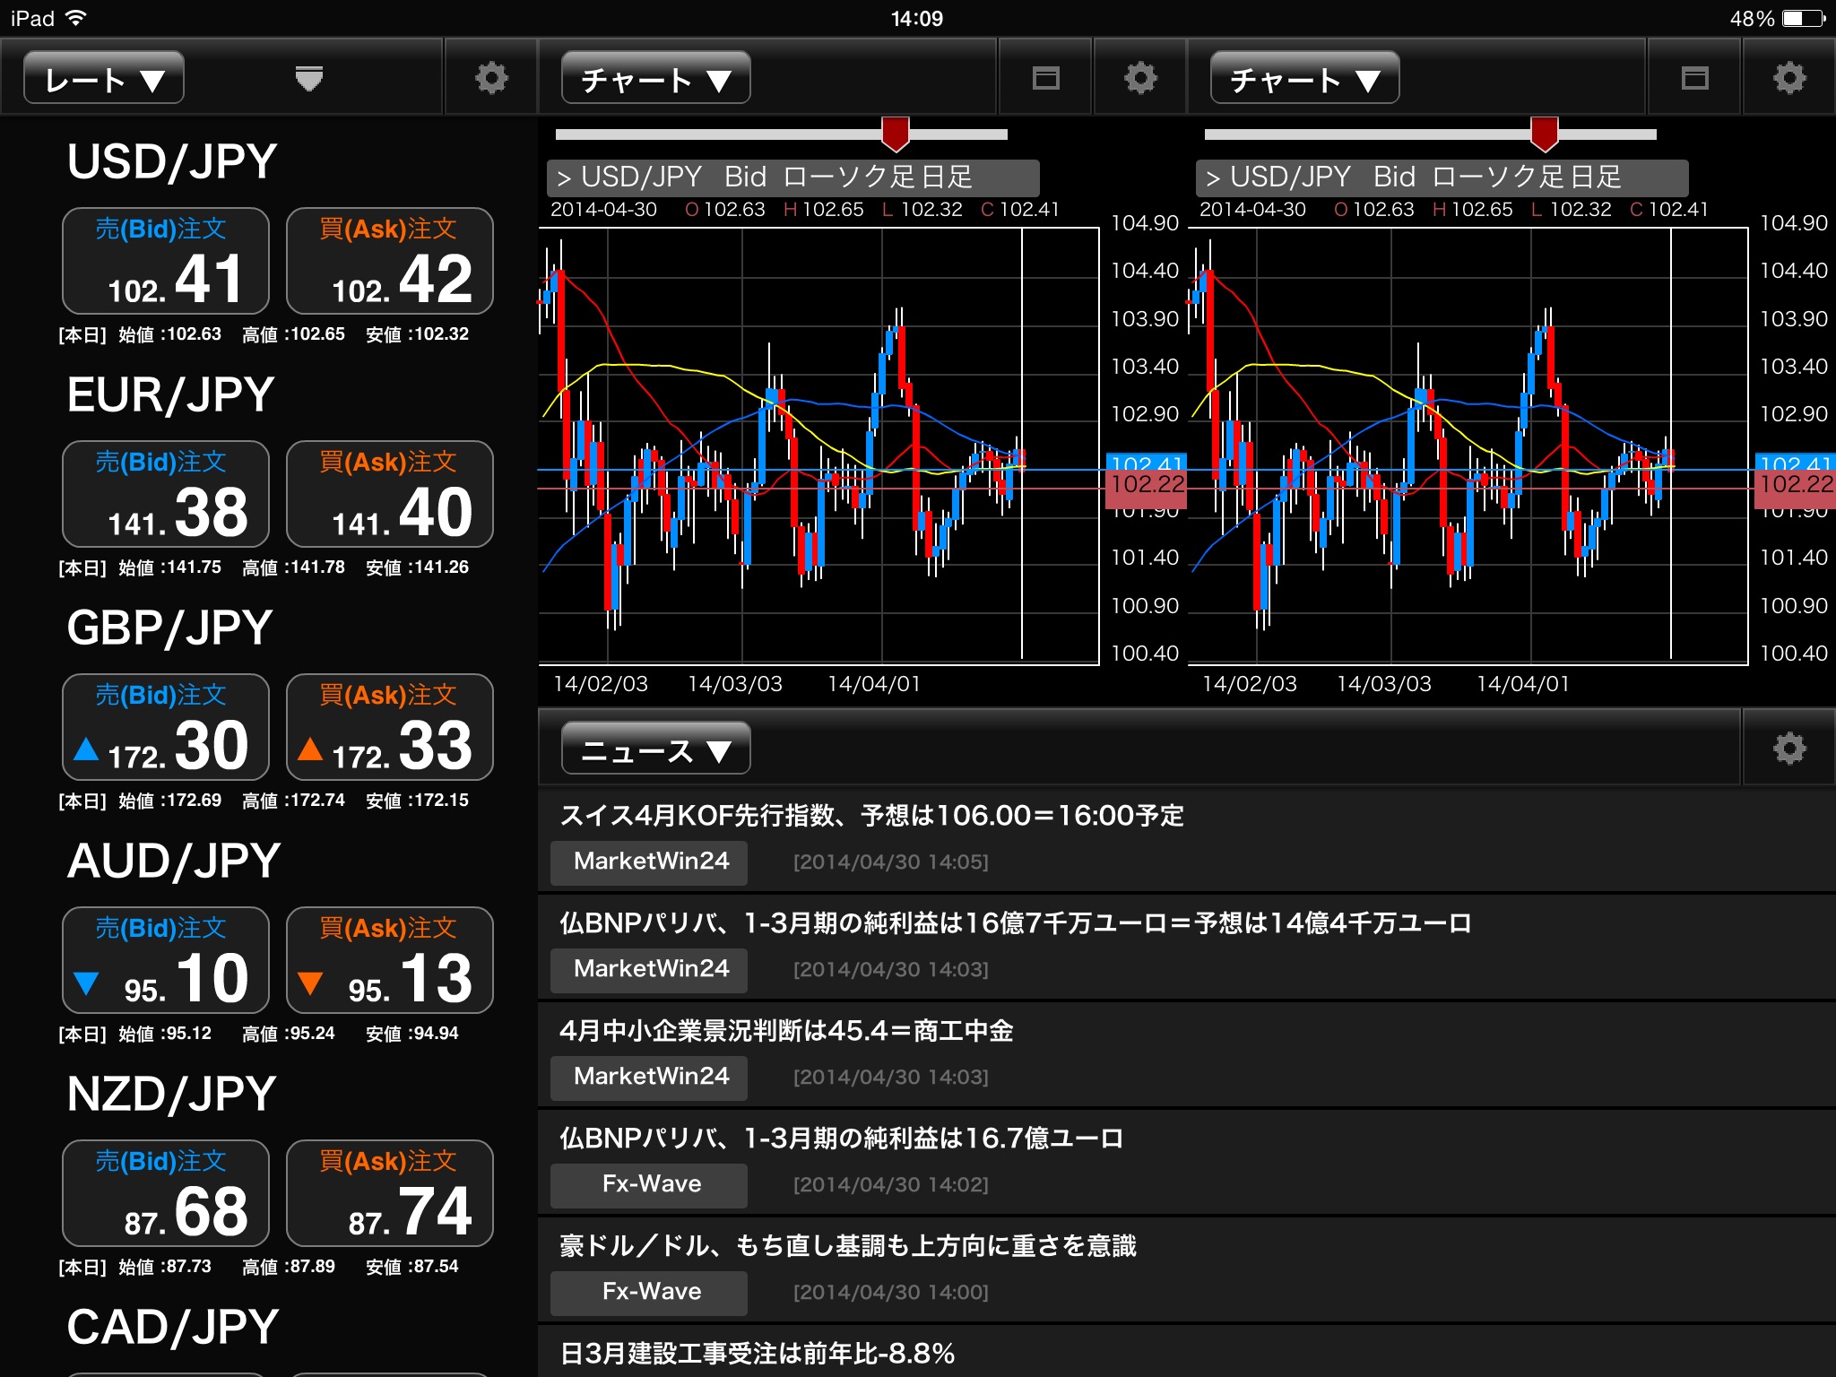The height and width of the screenshot is (1377, 1836).
Task: Tap blue 102.41 price label on first chart
Action: point(1147,461)
